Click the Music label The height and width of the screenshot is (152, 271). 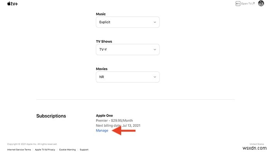click(x=101, y=14)
